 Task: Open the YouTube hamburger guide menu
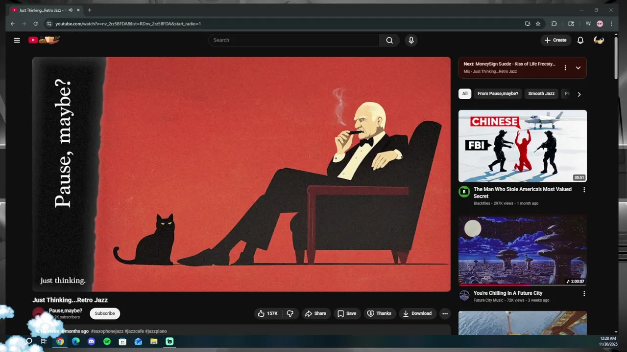coord(17,40)
